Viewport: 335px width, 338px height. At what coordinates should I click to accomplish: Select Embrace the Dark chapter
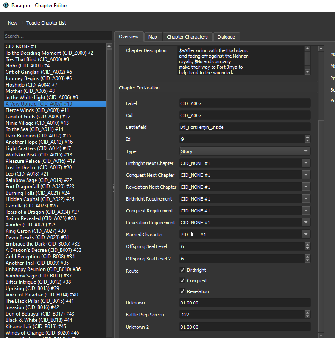(x=55, y=243)
